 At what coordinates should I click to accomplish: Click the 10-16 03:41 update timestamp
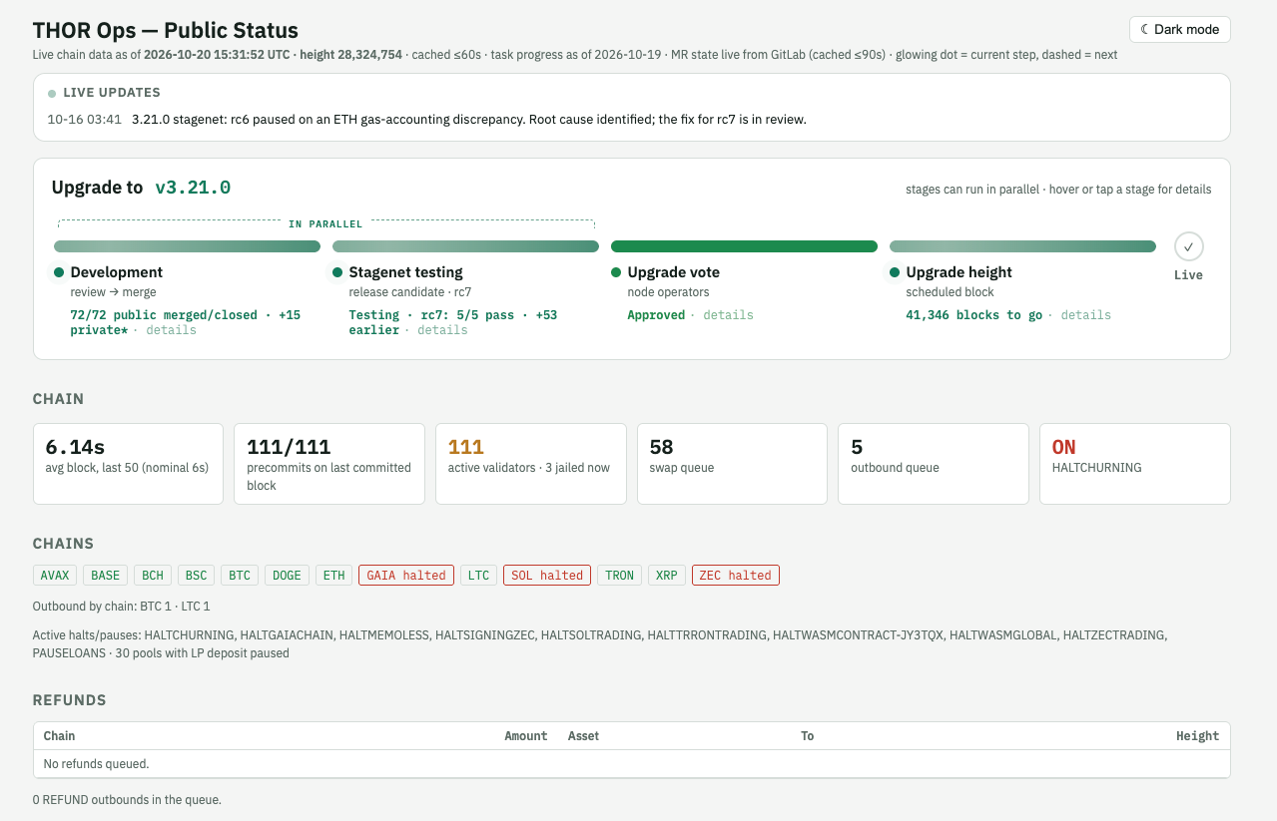(85, 120)
